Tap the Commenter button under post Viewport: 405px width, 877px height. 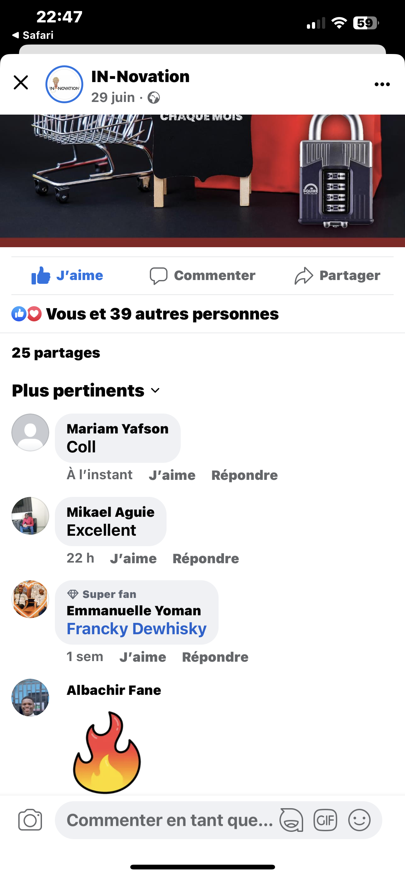point(203,275)
